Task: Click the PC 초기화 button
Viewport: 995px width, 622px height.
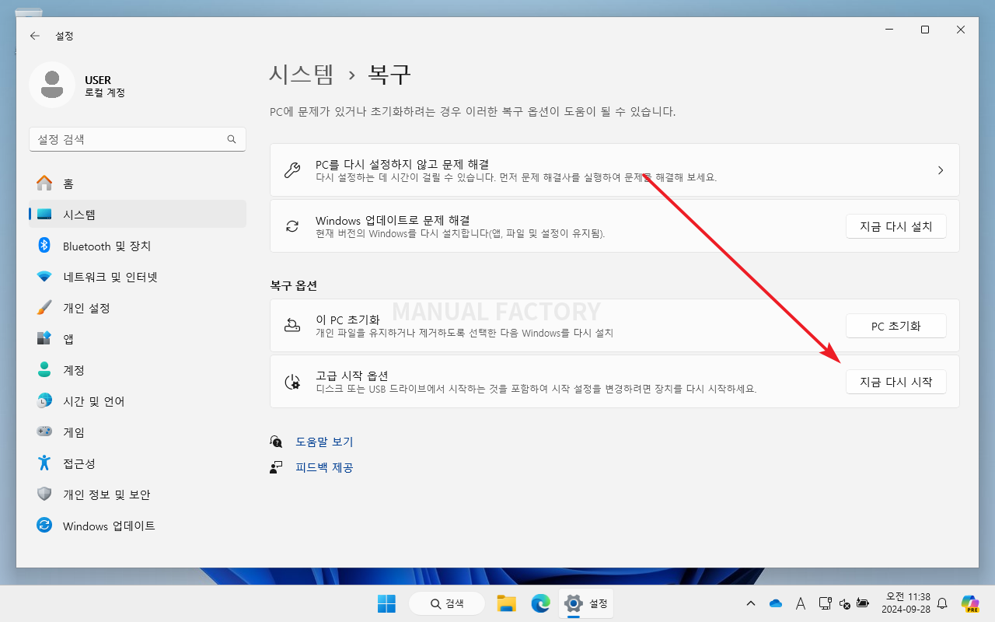Action: click(x=896, y=326)
